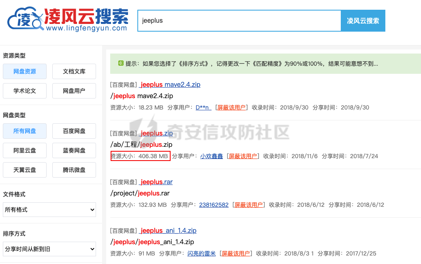Click inside the search input showing jeeplus

(239, 20)
